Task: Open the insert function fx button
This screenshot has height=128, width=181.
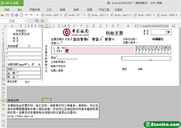Action: (x=42, y=21)
